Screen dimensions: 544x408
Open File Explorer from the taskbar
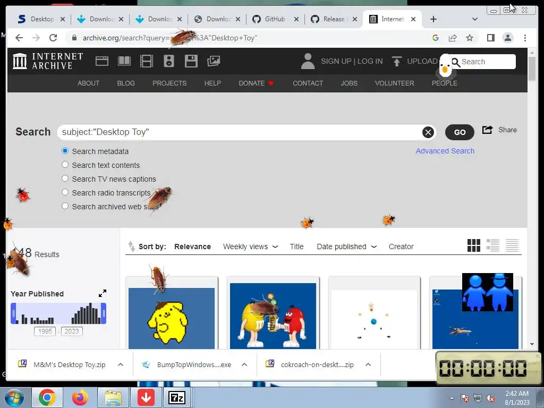[x=113, y=397]
